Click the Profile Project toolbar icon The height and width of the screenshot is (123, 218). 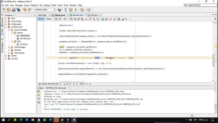click(x=89, y=10)
